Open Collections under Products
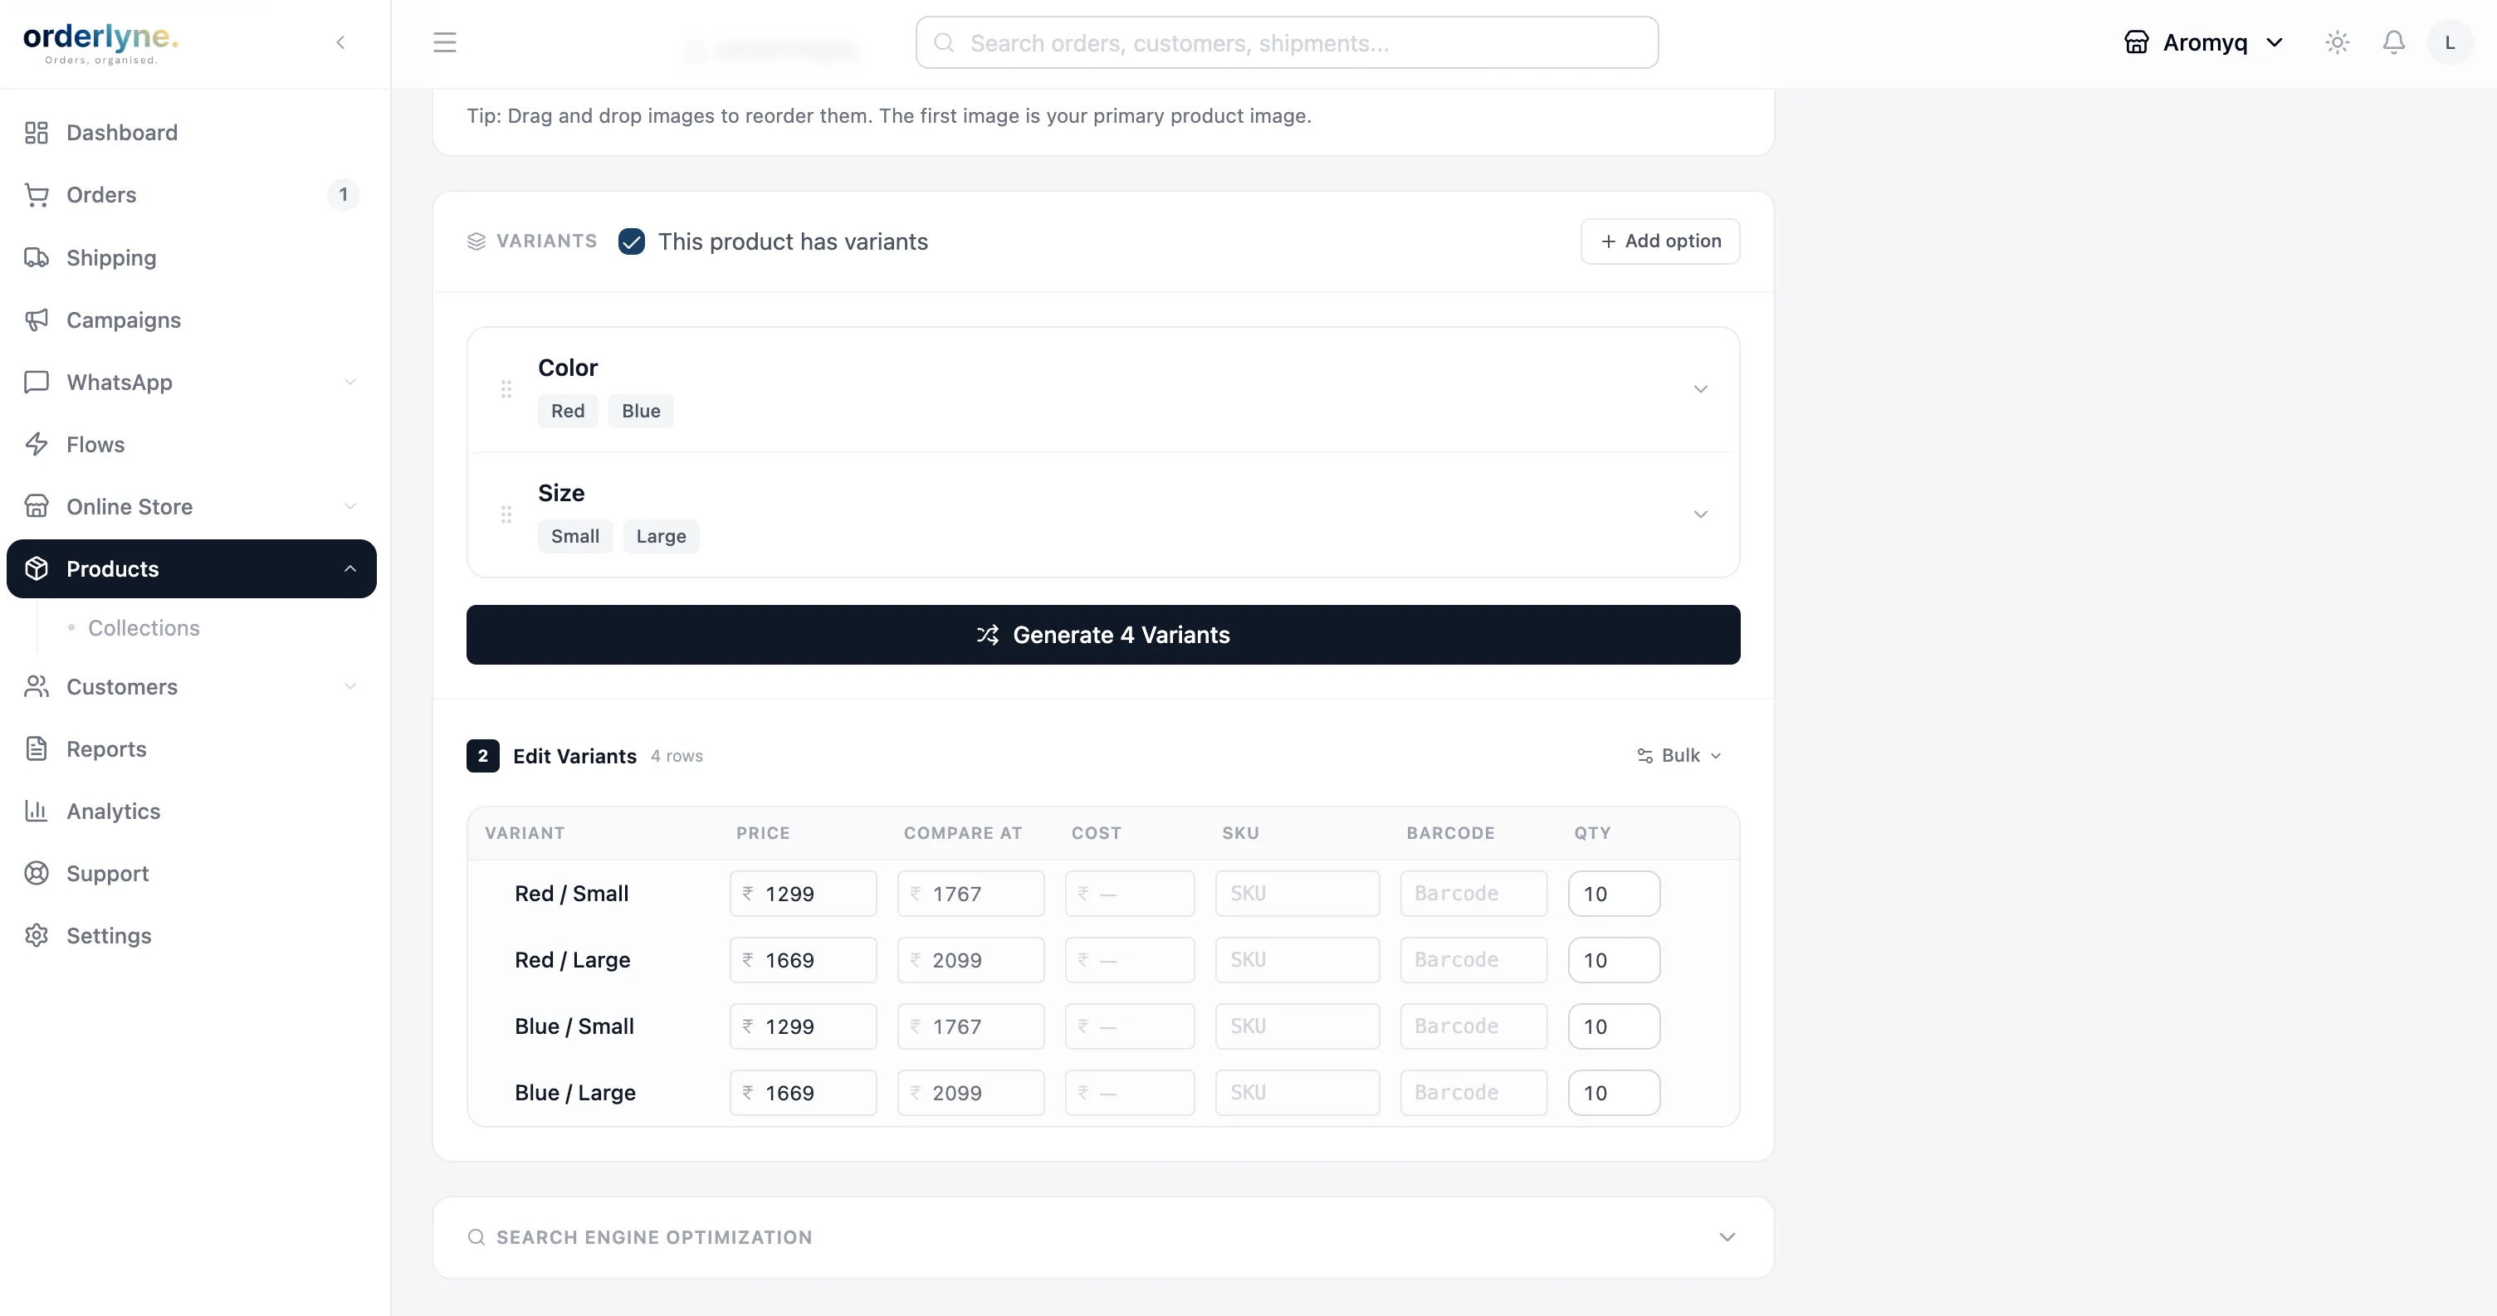Image resolution: width=2497 pixels, height=1316 pixels. pyautogui.click(x=144, y=628)
